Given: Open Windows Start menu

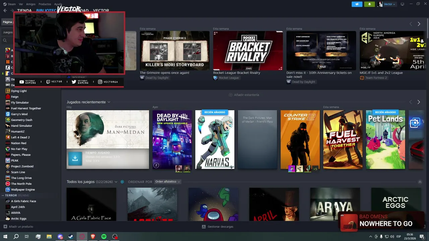Looking at the screenshot, I should point(5,237).
